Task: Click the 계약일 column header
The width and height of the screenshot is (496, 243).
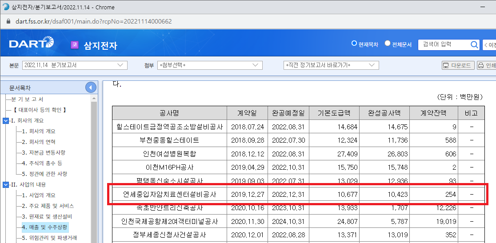Action: tap(248, 113)
